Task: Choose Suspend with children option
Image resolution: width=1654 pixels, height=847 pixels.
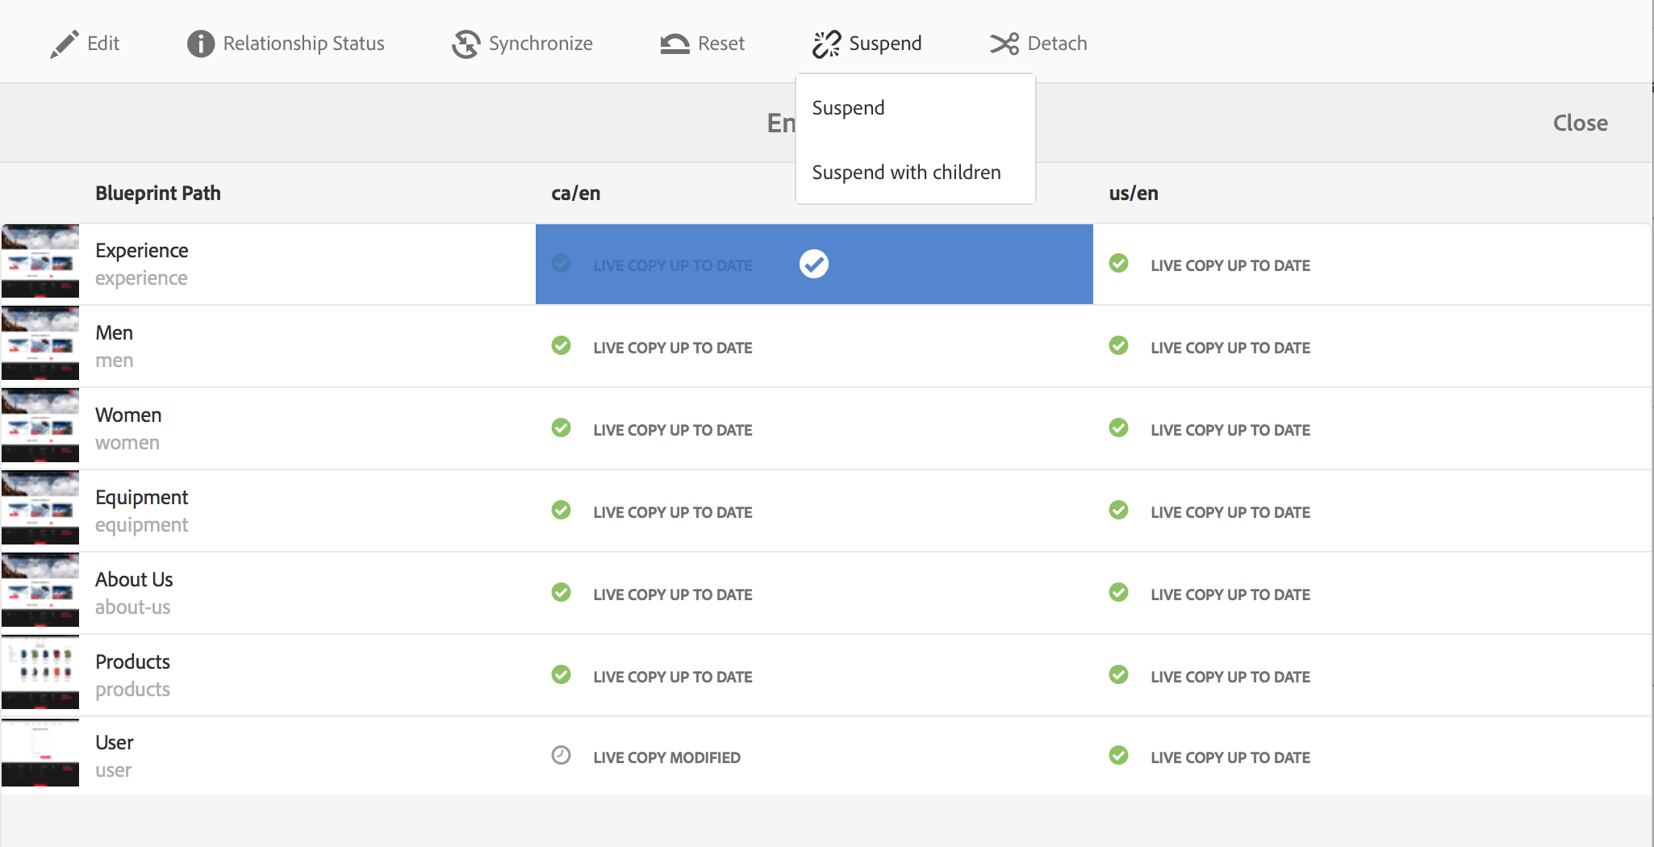Action: coord(906,173)
